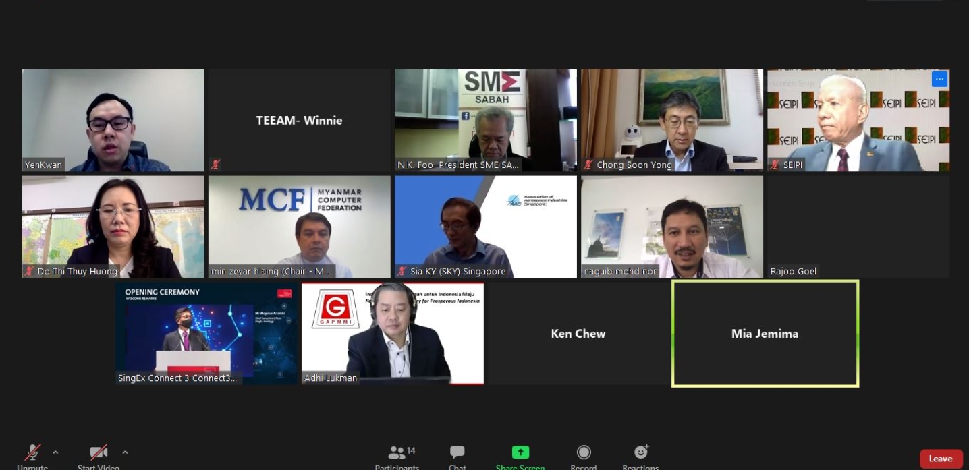Open the Participants panel
969x470 pixels.
pyautogui.click(x=397, y=453)
